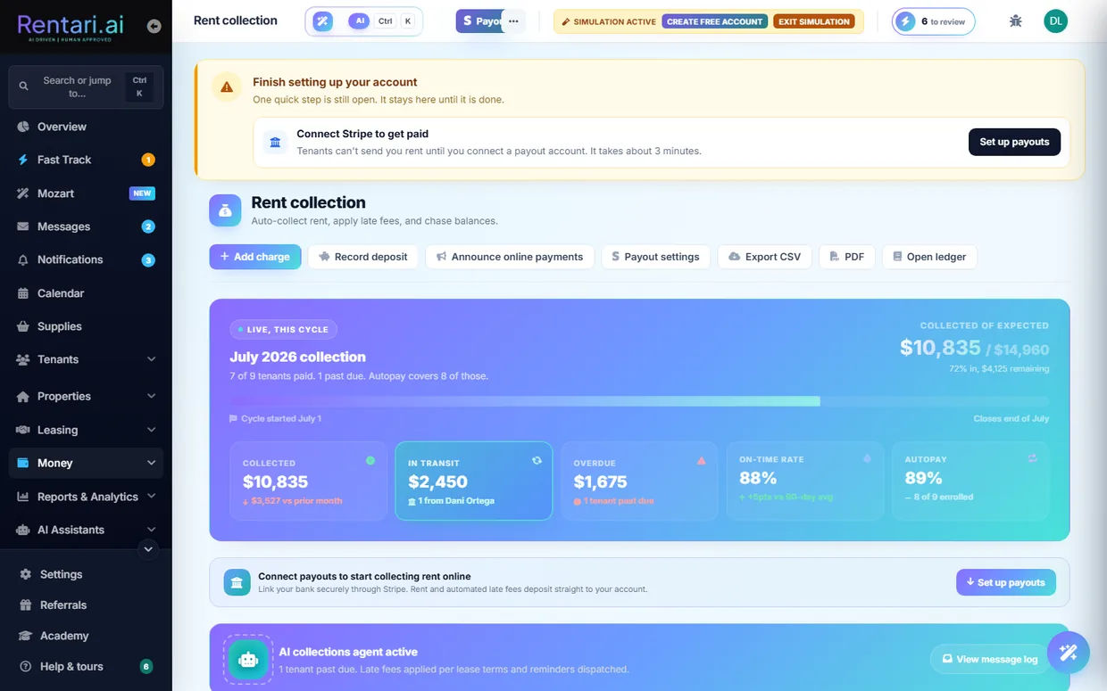Expand the Tenants submenu chevron
Screen dimensions: 1107x691
point(151,359)
